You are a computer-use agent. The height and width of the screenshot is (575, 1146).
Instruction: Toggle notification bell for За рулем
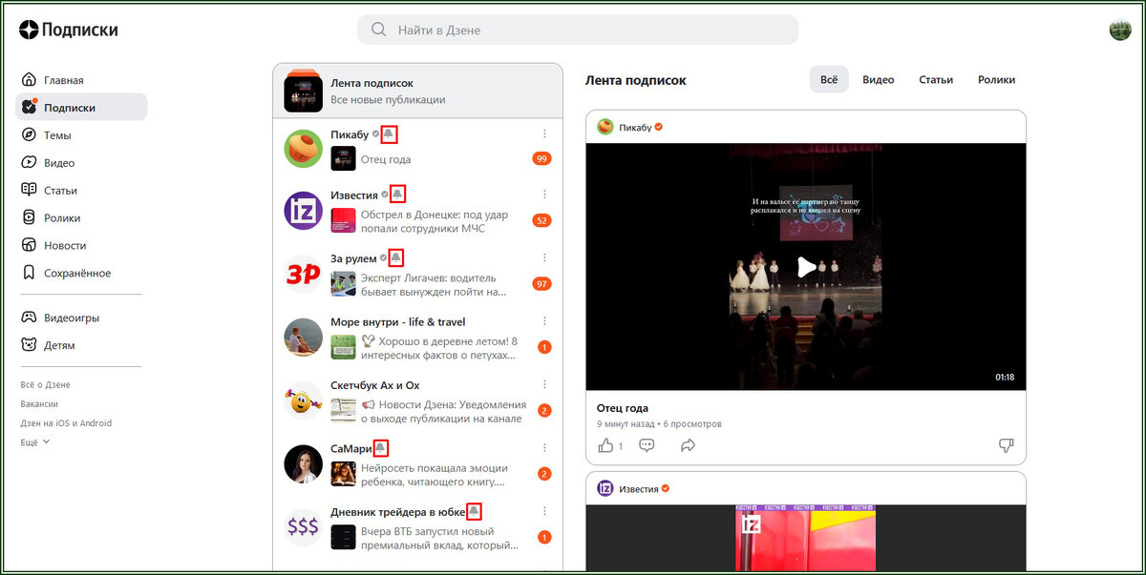396,257
